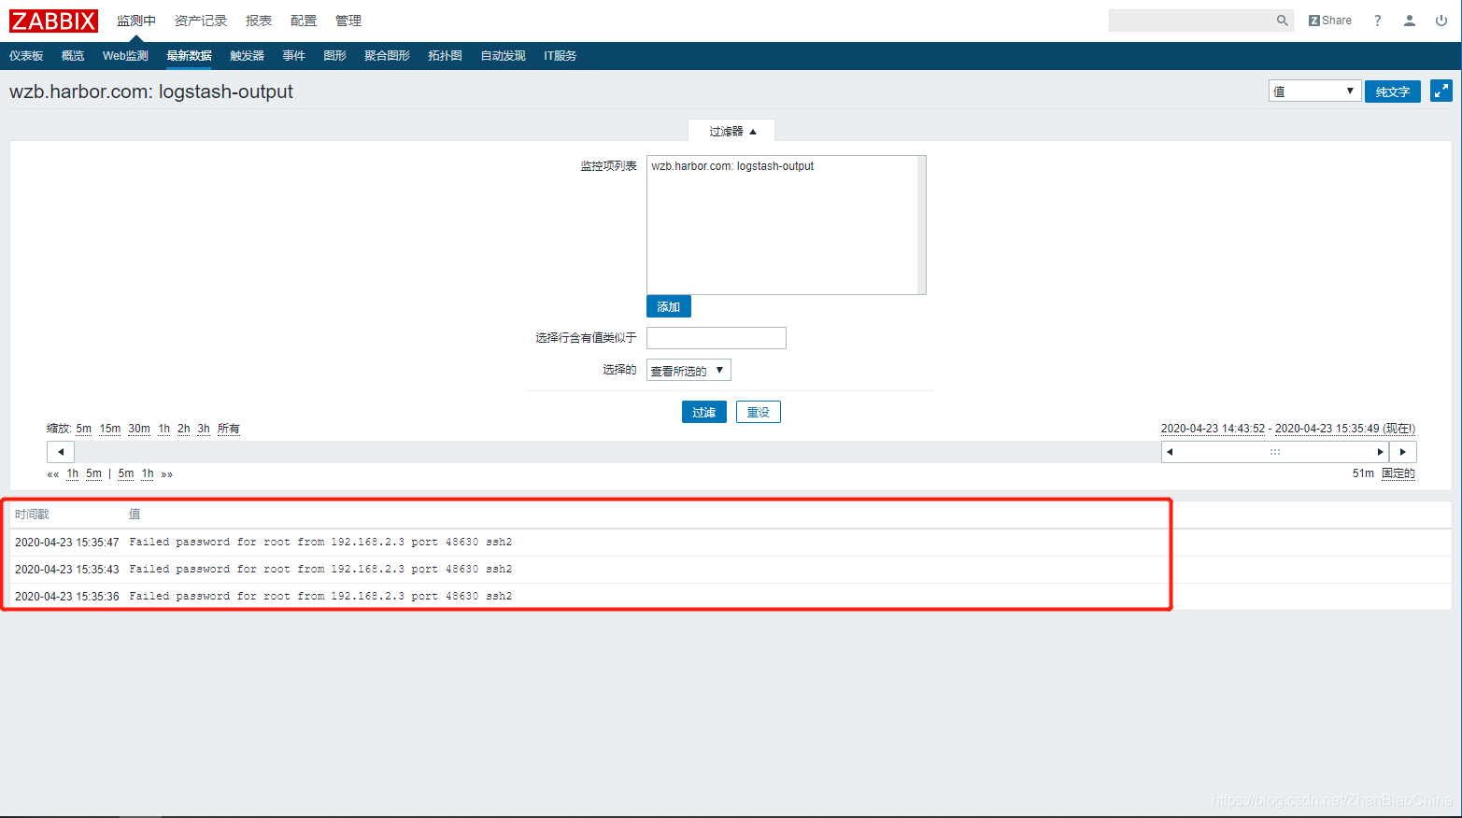
Task: Go to 事件 events tab
Action: (293, 56)
